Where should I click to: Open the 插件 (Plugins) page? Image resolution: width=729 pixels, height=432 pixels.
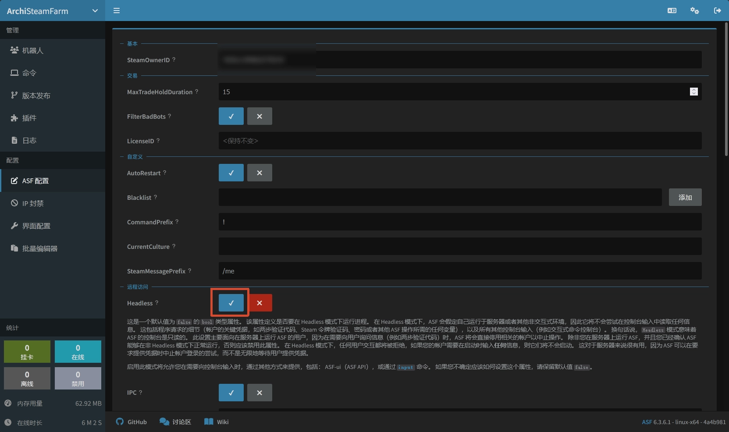tap(53, 118)
